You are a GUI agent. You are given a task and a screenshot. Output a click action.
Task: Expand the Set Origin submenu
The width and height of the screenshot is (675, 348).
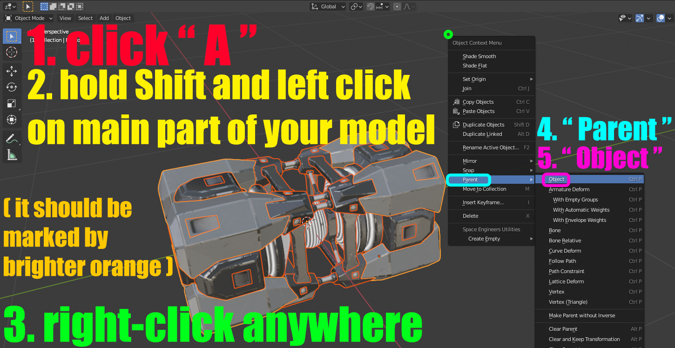tap(492, 79)
